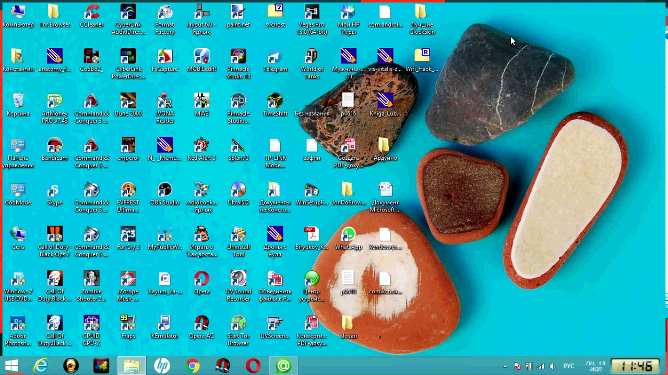Open the KEmulator desktop icon

pos(165,327)
